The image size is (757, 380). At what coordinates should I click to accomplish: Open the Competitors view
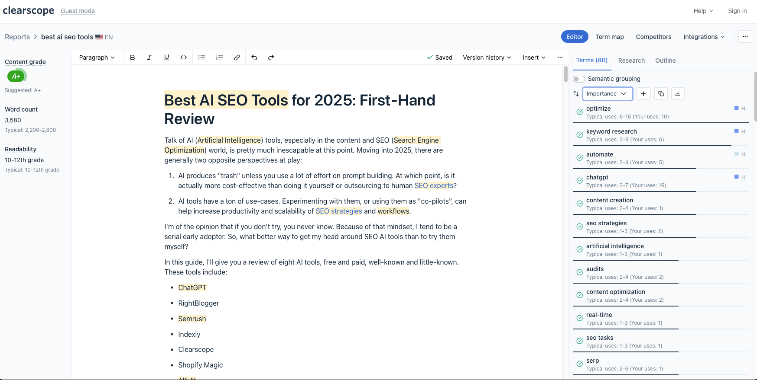pos(653,37)
